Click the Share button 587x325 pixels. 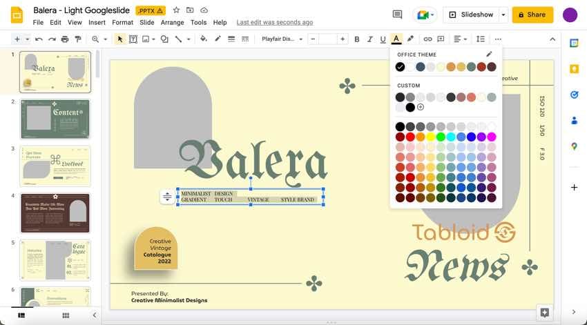[x=532, y=14]
